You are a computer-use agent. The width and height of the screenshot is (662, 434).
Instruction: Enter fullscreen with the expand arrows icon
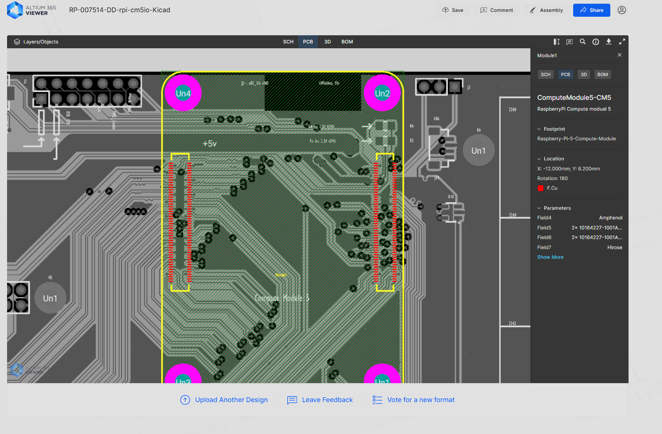point(622,42)
